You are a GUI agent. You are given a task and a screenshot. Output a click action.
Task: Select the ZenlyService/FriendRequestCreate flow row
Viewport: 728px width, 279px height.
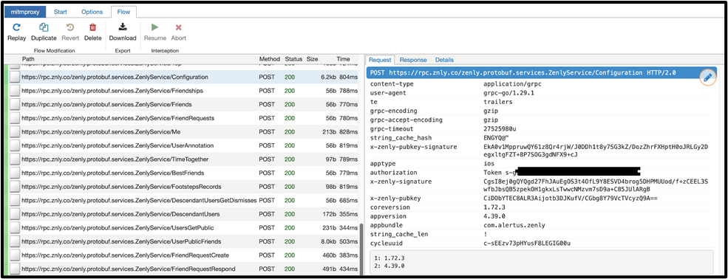184,255
